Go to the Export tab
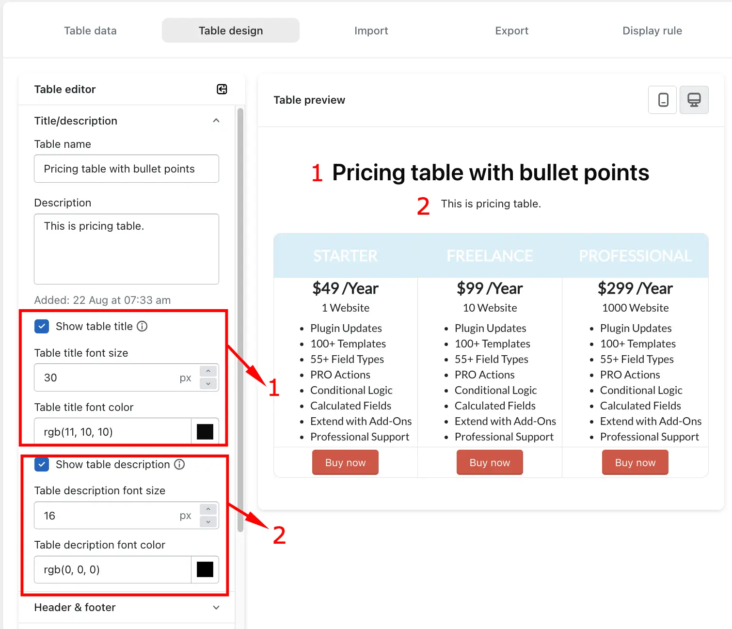 coord(511,31)
